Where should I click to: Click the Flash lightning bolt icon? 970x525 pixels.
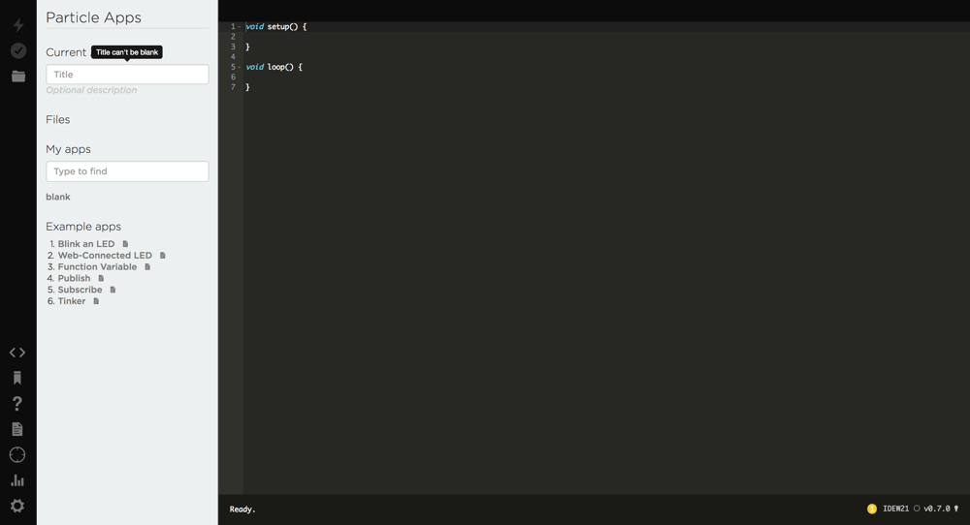point(17,25)
